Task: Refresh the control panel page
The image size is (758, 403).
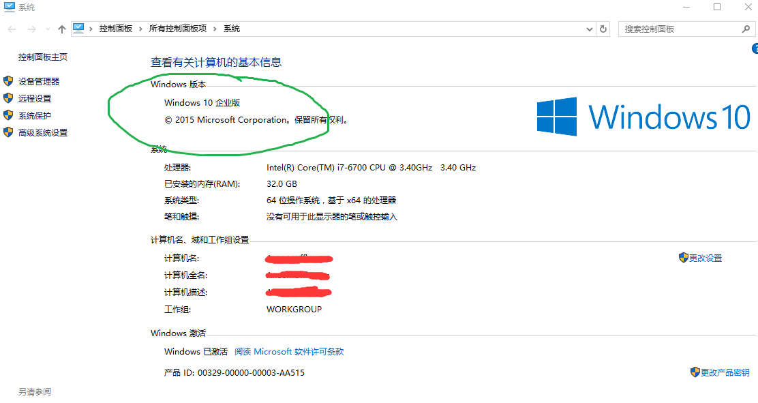Action: pyautogui.click(x=603, y=29)
